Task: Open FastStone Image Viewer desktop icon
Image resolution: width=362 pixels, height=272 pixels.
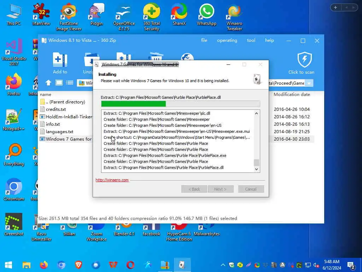Action: (69, 17)
